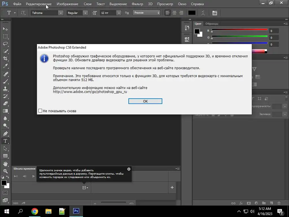289x217 pixels.
Task: Align text right in options bar
Action: pos(181,13)
